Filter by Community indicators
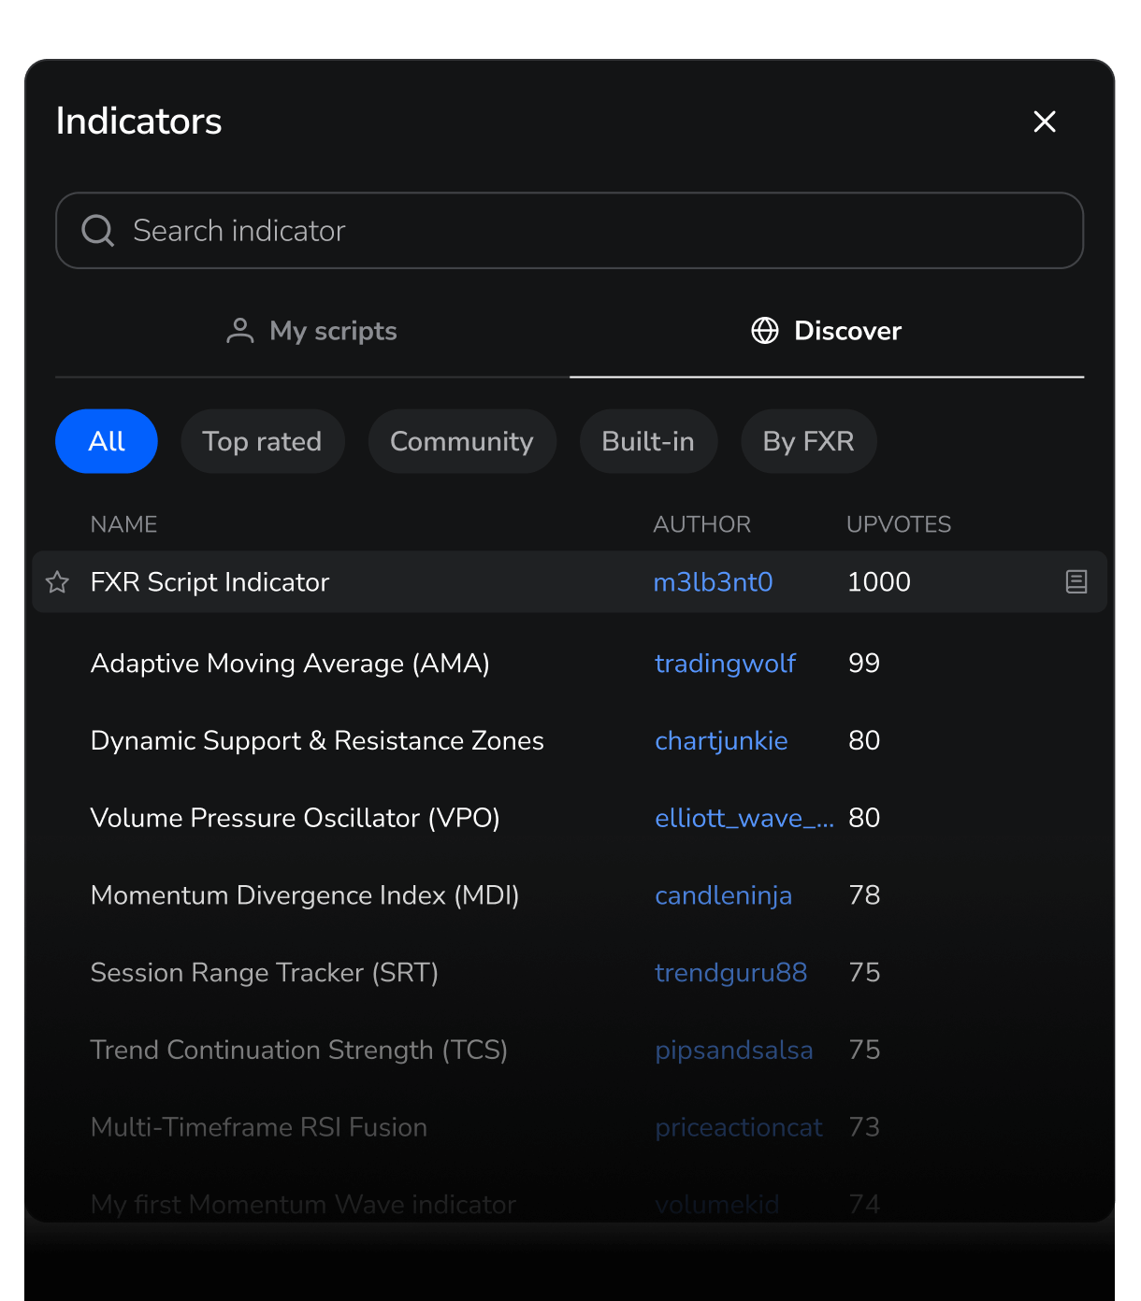Image resolution: width=1141 pixels, height=1301 pixels. click(x=462, y=441)
